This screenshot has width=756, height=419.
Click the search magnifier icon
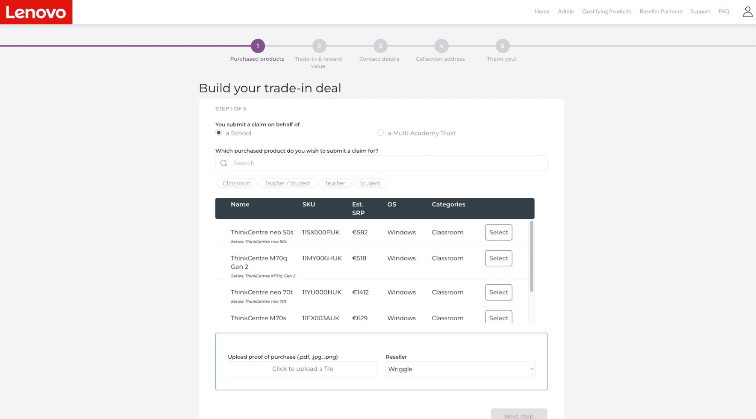pyautogui.click(x=224, y=163)
